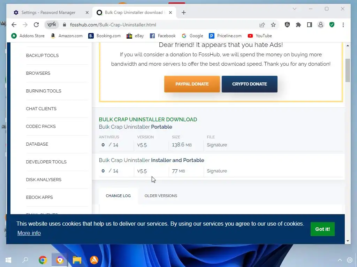Open the Priceline.com bookmark
Viewport: 357px width, 267px height.
(x=225, y=36)
